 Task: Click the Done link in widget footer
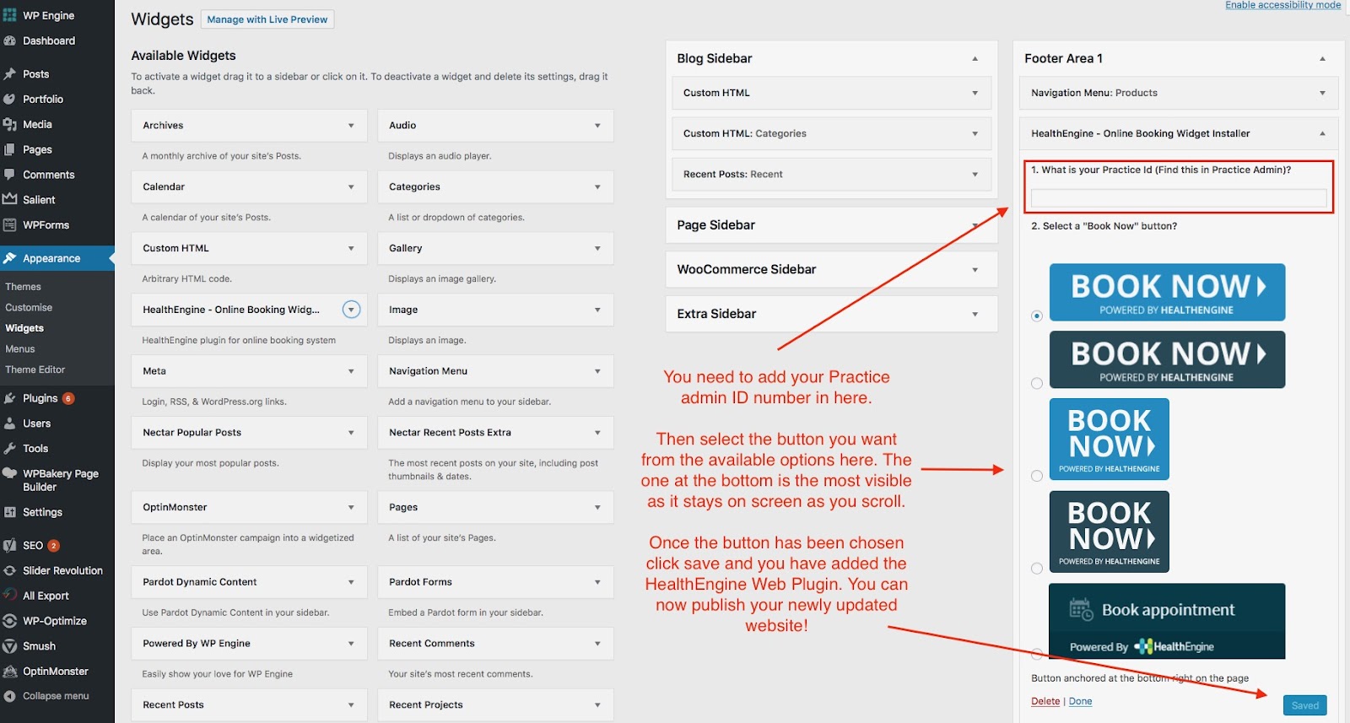(x=1080, y=701)
